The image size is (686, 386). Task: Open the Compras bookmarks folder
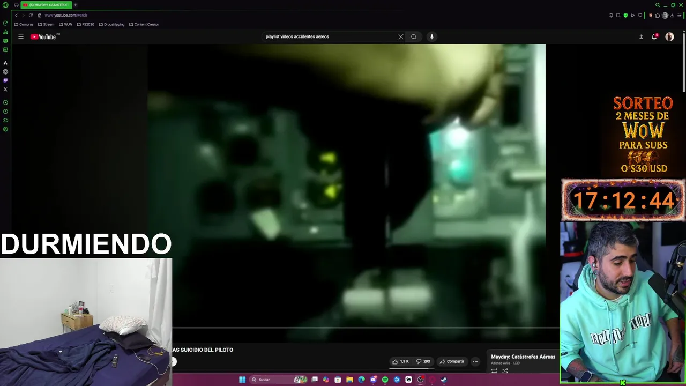(x=24, y=24)
